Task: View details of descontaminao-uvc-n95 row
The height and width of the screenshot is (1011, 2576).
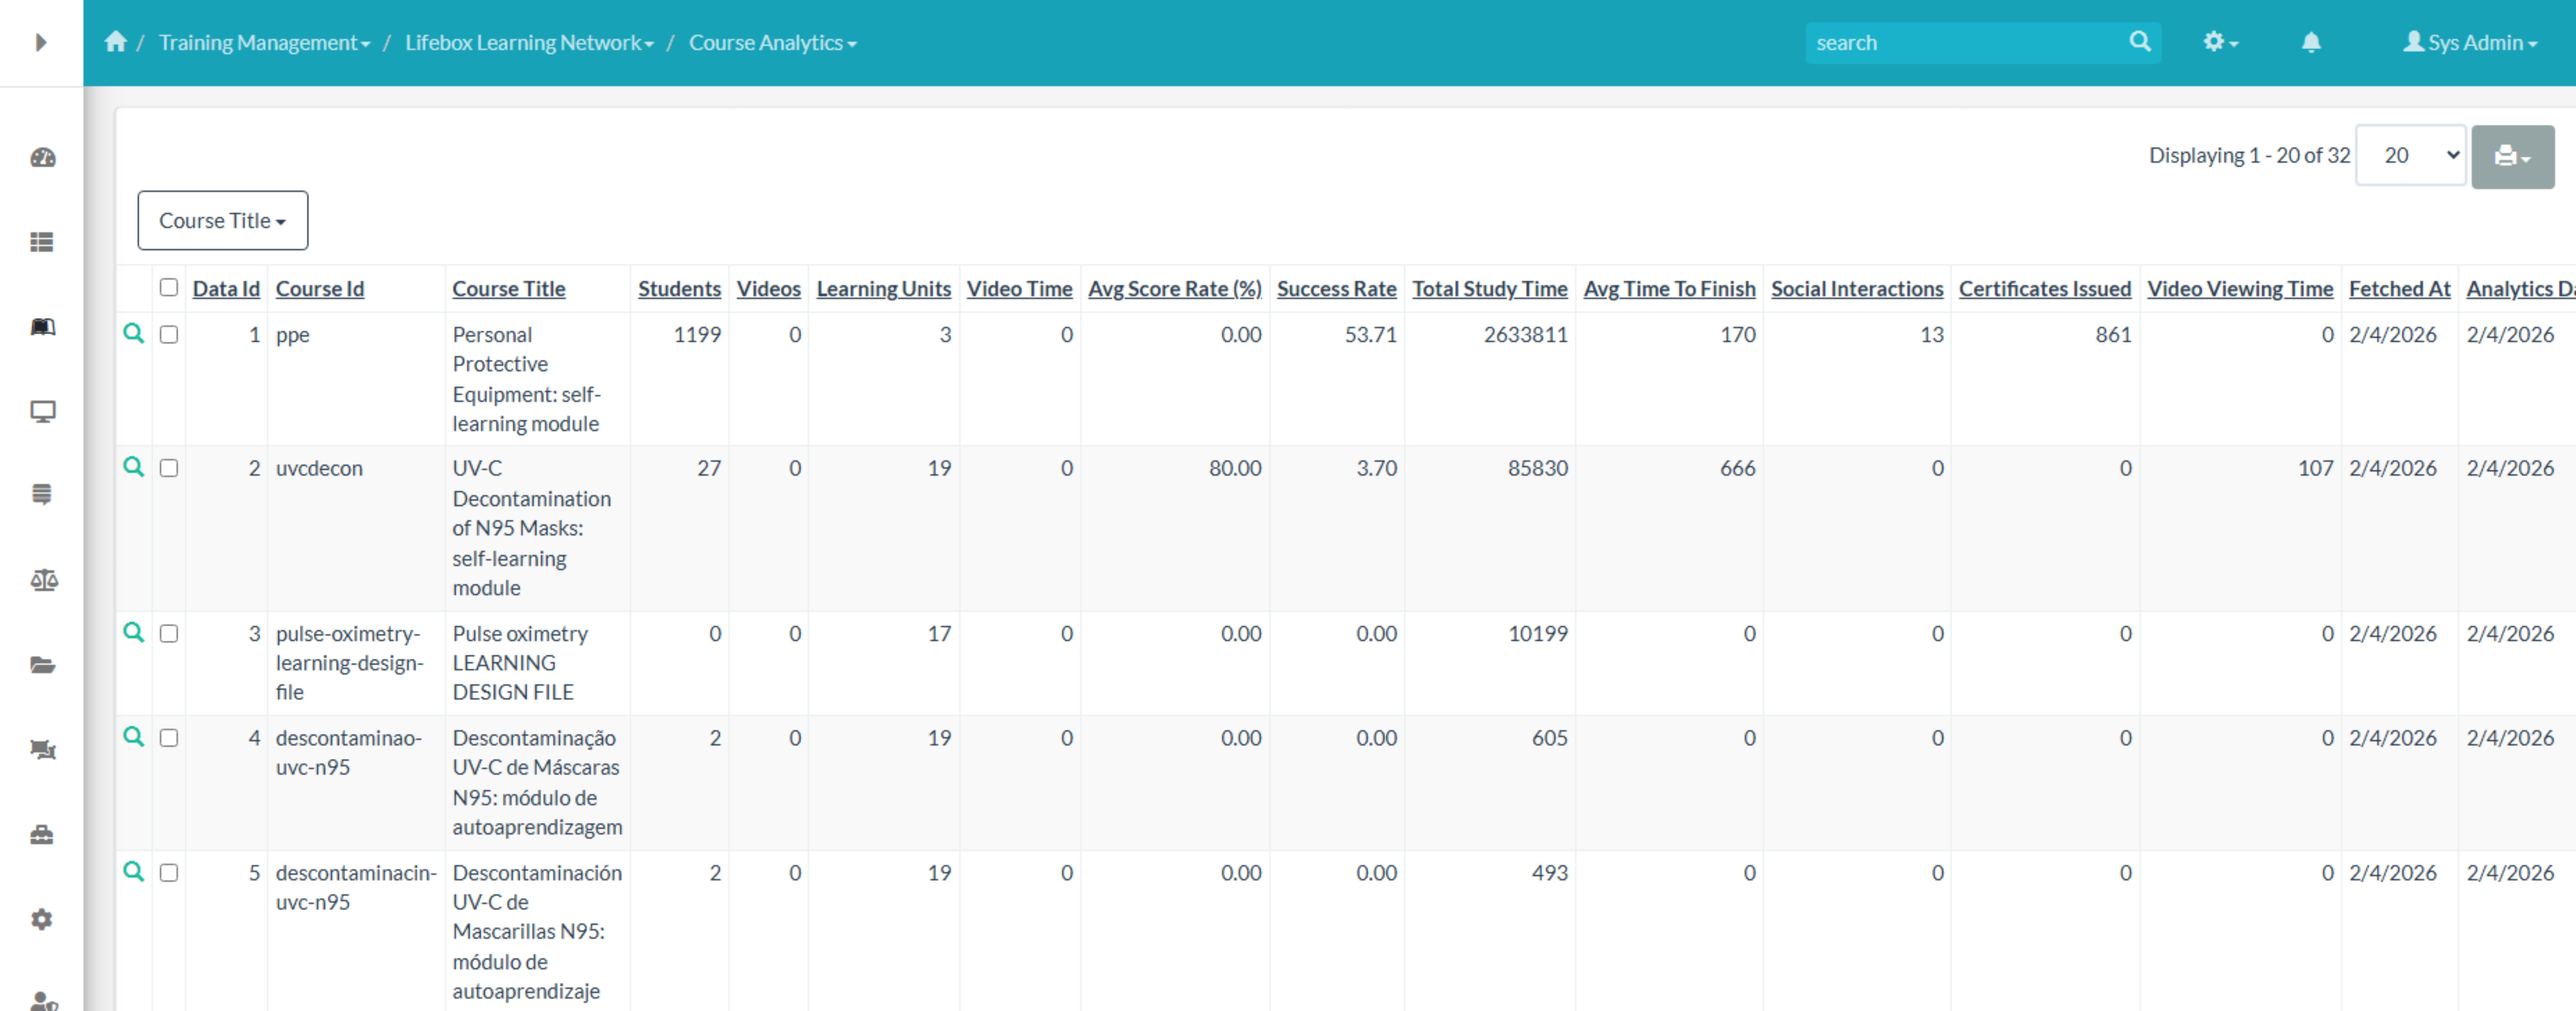Action: [x=133, y=737]
